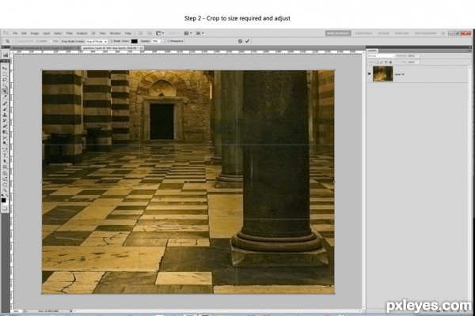Launch Bridge from the application bar

click(141, 33)
